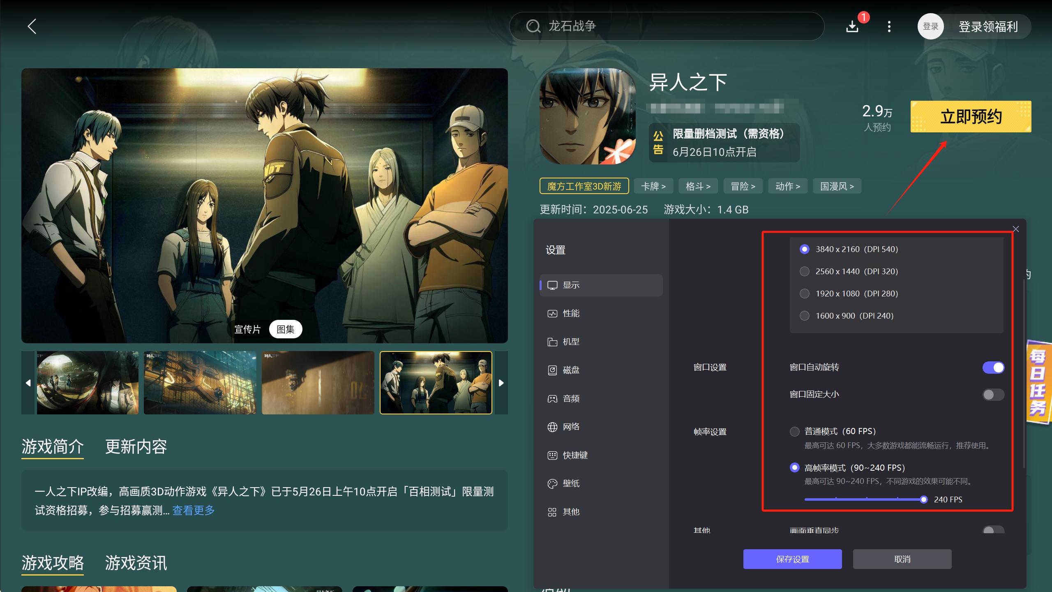Click the performance chart icon in sidebar

coord(552,314)
